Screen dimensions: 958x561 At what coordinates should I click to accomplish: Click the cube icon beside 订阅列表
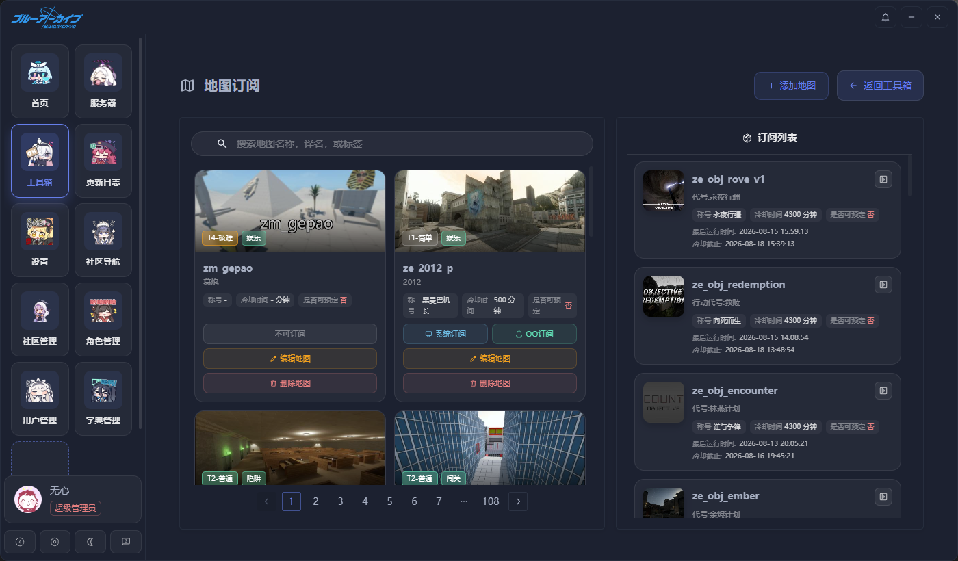[747, 138]
